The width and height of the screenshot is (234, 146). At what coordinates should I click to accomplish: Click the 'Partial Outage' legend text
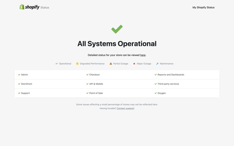point(121,64)
